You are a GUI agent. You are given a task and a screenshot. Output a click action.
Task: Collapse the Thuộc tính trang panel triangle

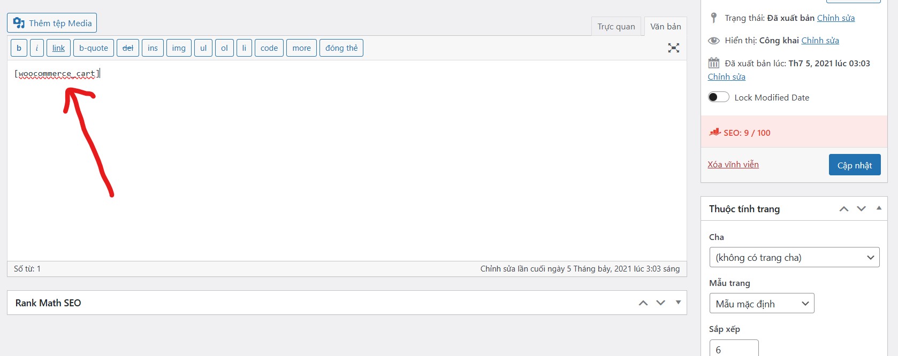(x=879, y=208)
